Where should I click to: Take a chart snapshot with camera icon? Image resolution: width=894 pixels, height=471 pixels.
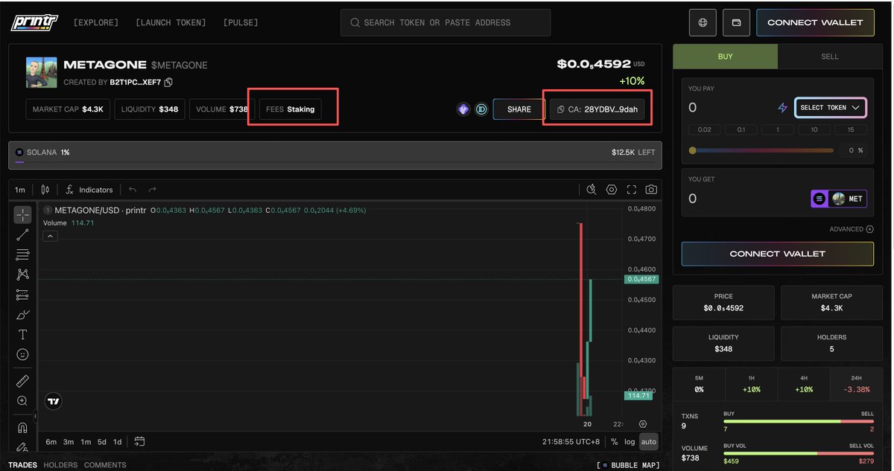coord(652,190)
